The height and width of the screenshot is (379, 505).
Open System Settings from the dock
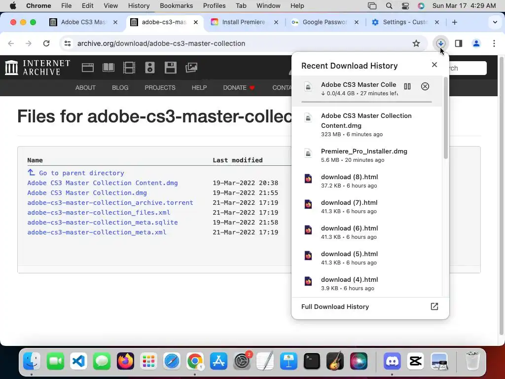point(242,361)
